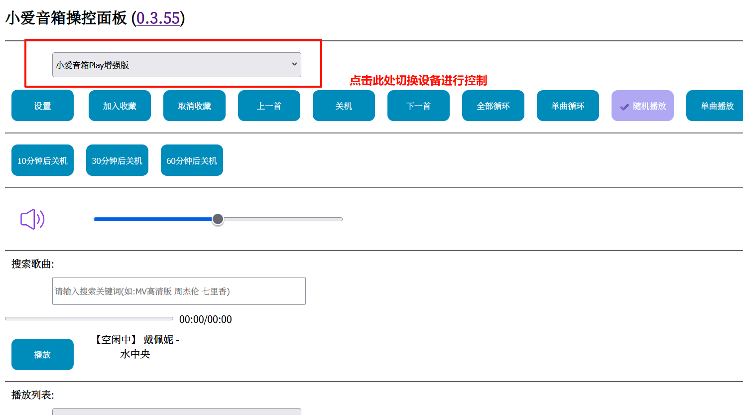Click the volume slider handle
Screen dimensions: 743x415
coord(218,219)
